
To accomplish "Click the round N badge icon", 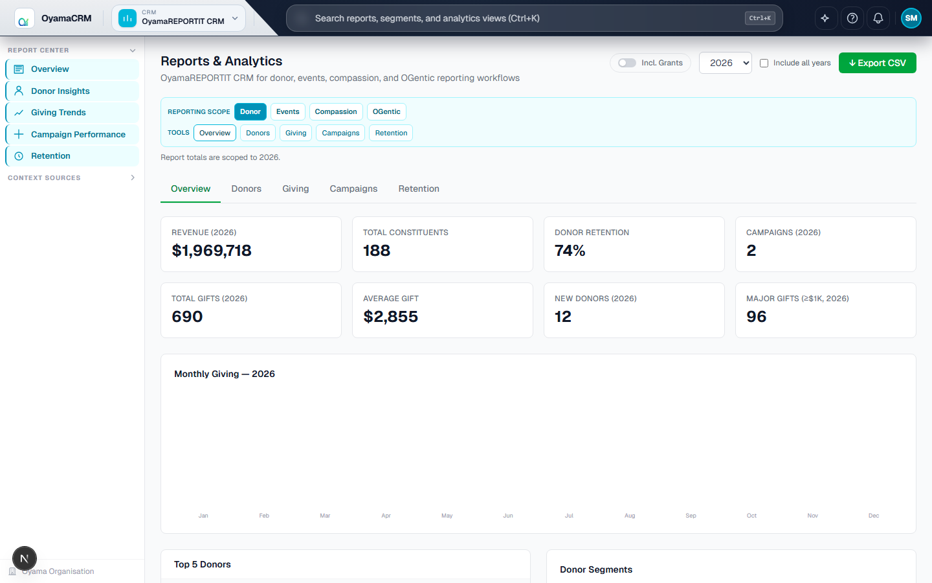I will 25,558.
